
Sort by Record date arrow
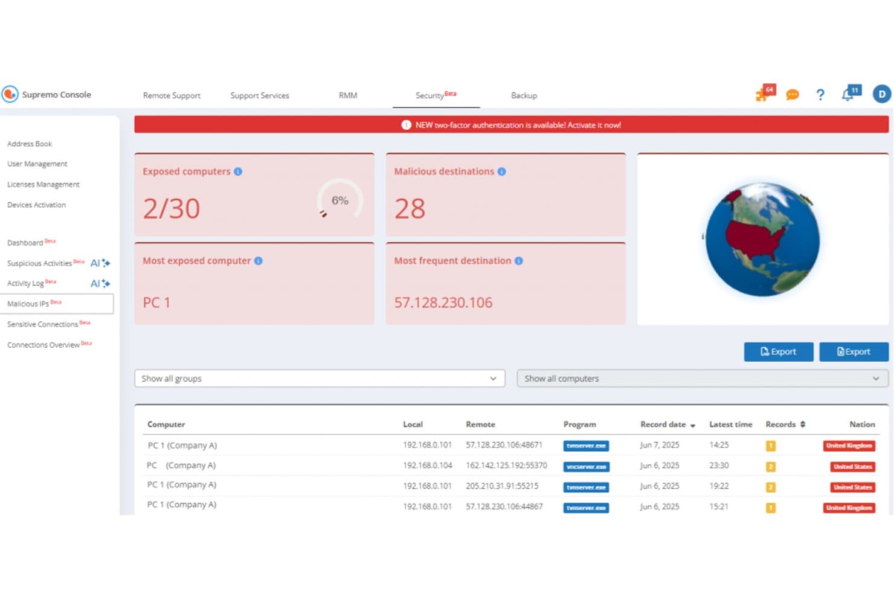(693, 426)
